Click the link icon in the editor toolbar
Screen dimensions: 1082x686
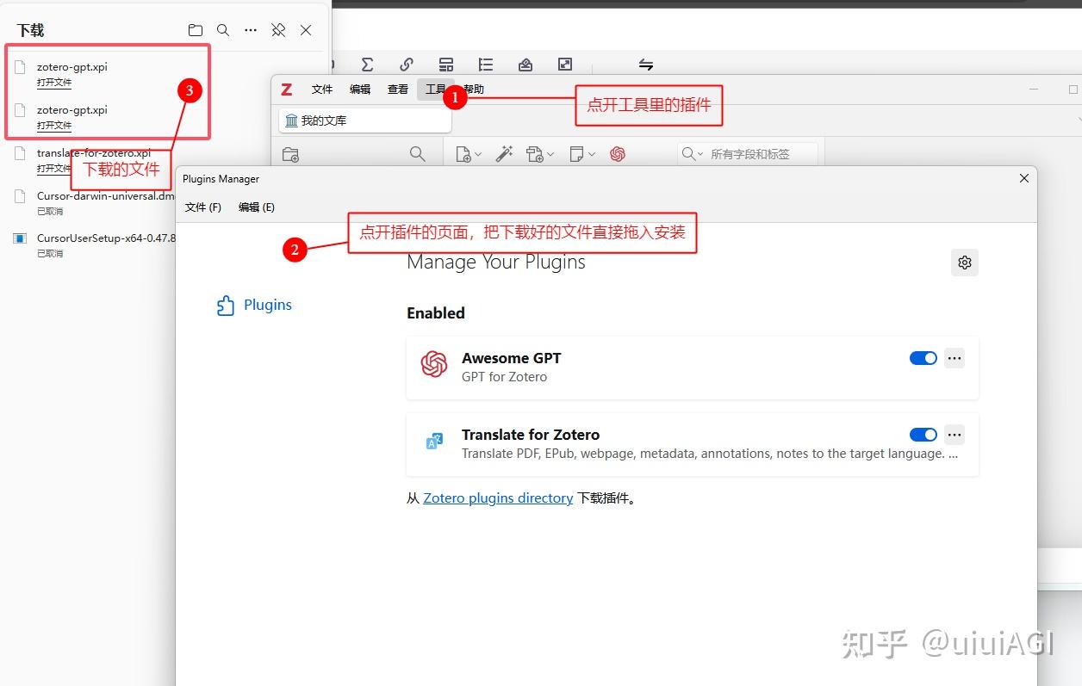point(406,64)
